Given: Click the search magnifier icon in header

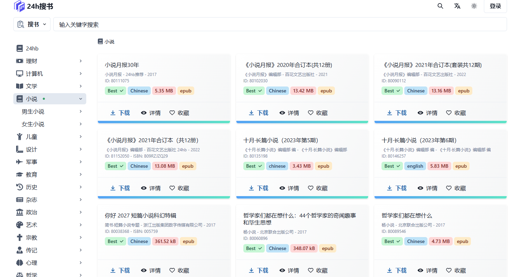Looking at the screenshot, I should click(x=440, y=6).
